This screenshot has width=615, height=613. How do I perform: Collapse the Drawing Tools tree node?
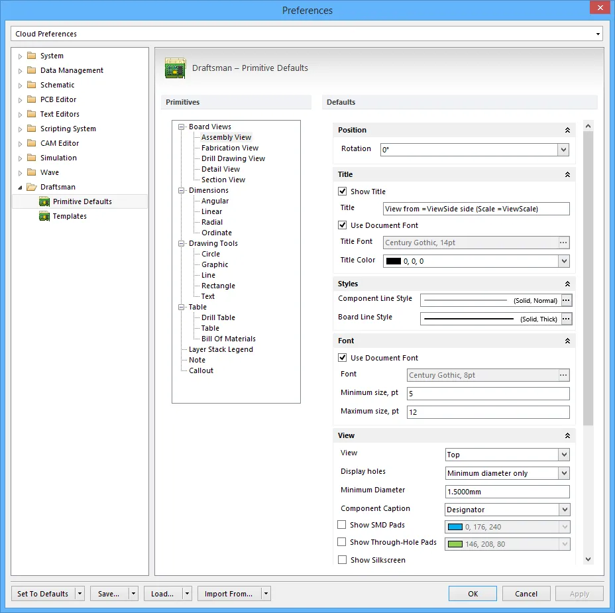(181, 243)
